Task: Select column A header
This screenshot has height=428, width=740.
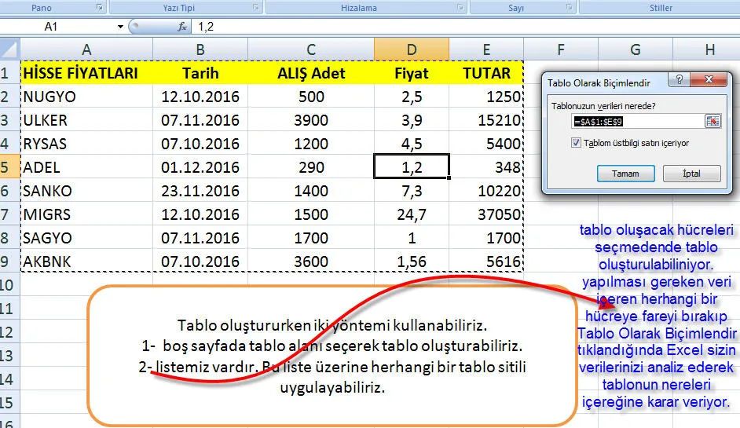Action: pyautogui.click(x=86, y=49)
